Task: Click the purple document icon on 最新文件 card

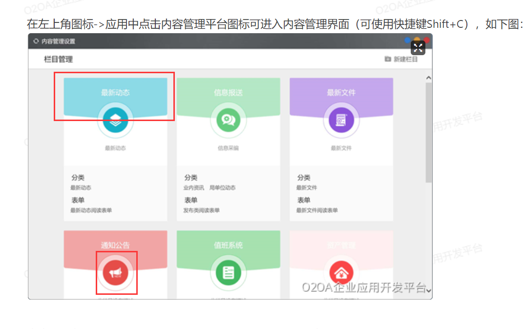Action: 341,120
